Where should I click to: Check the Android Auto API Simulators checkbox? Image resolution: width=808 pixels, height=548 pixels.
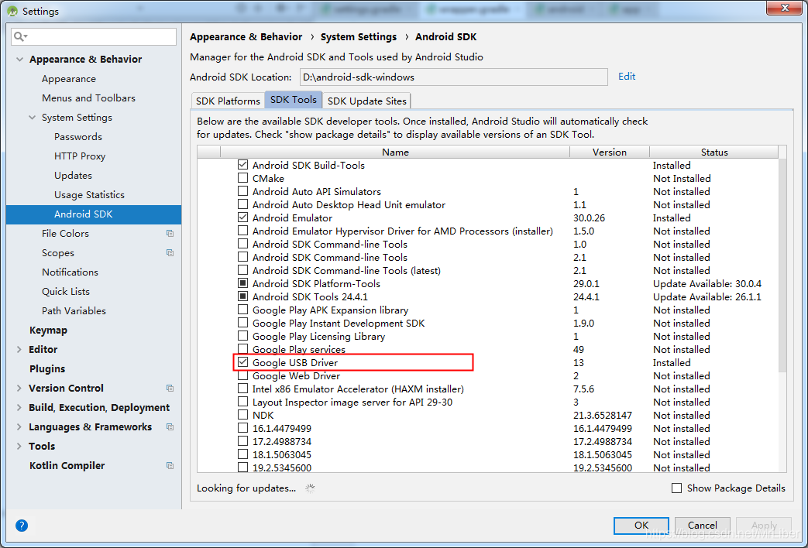pos(242,191)
